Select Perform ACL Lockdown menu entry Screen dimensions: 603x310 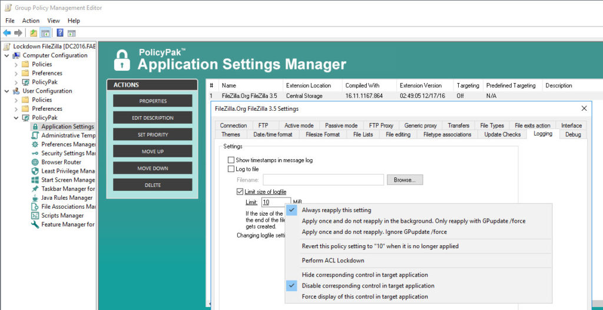[419, 260]
